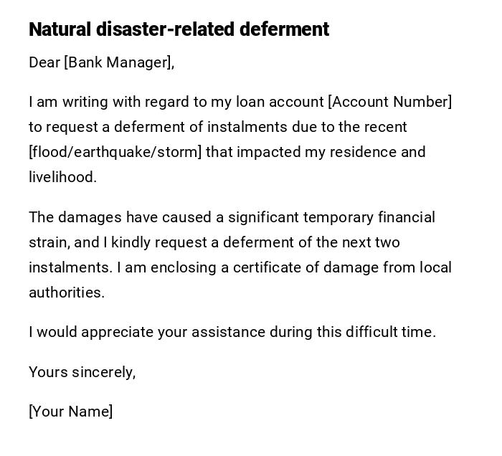The image size is (502, 456).
Task: Place cursor on the word "authorities"
Action: tap(65, 293)
